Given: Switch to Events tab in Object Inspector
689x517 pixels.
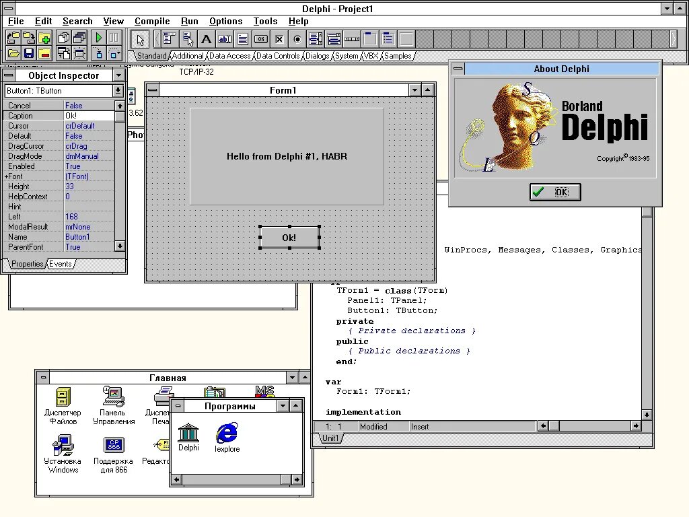Looking at the screenshot, I should (60, 264).
